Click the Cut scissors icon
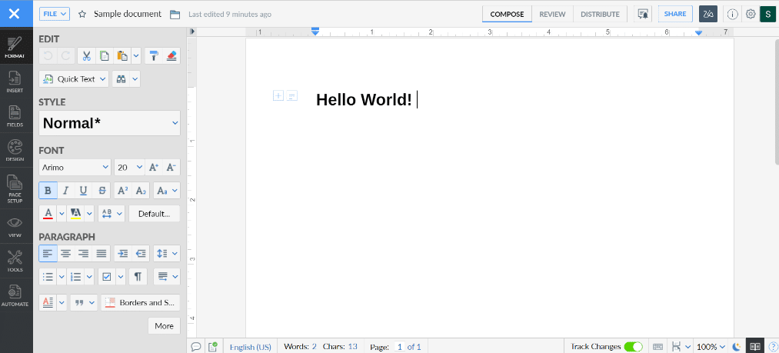779x353 pixels. point(86,55)
